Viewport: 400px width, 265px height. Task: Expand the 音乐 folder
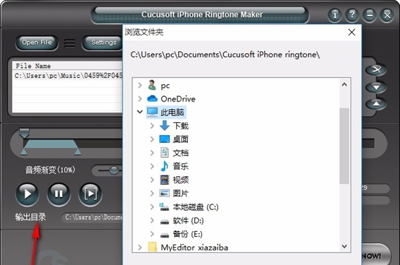152,166
